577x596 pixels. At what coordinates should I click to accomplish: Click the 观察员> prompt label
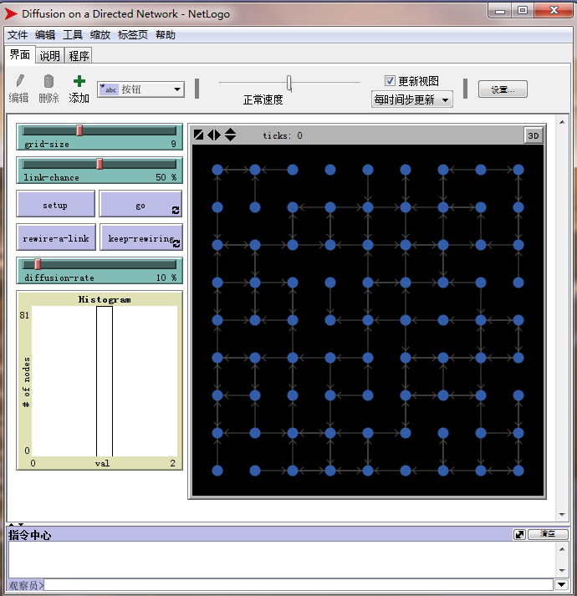(x=26, y=585)
